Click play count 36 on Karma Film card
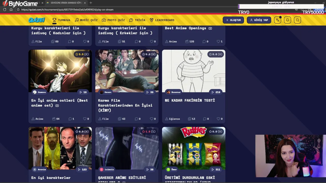The image size is (326, 183). 150,92
